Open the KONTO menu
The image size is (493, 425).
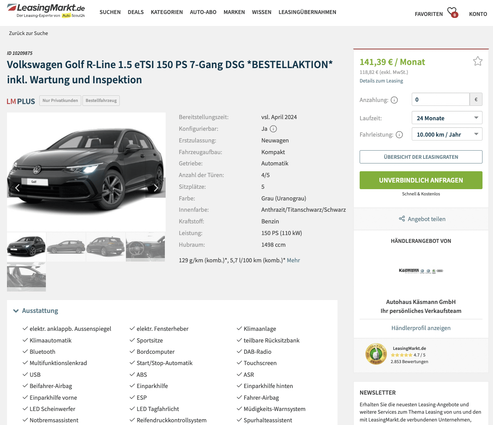(478, 14)
